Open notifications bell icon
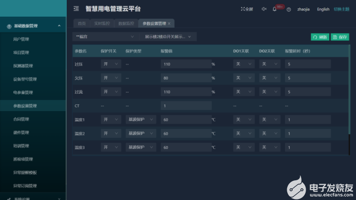The width and height of the screenshot is (356, 200). 274,9
